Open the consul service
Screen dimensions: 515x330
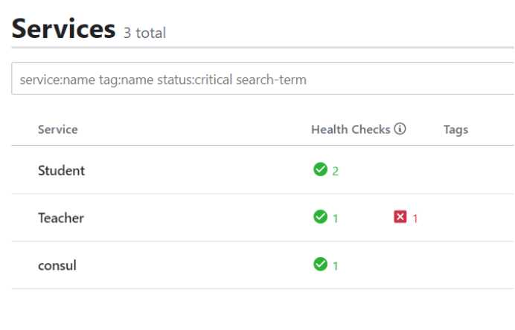(x=57, y=265)
